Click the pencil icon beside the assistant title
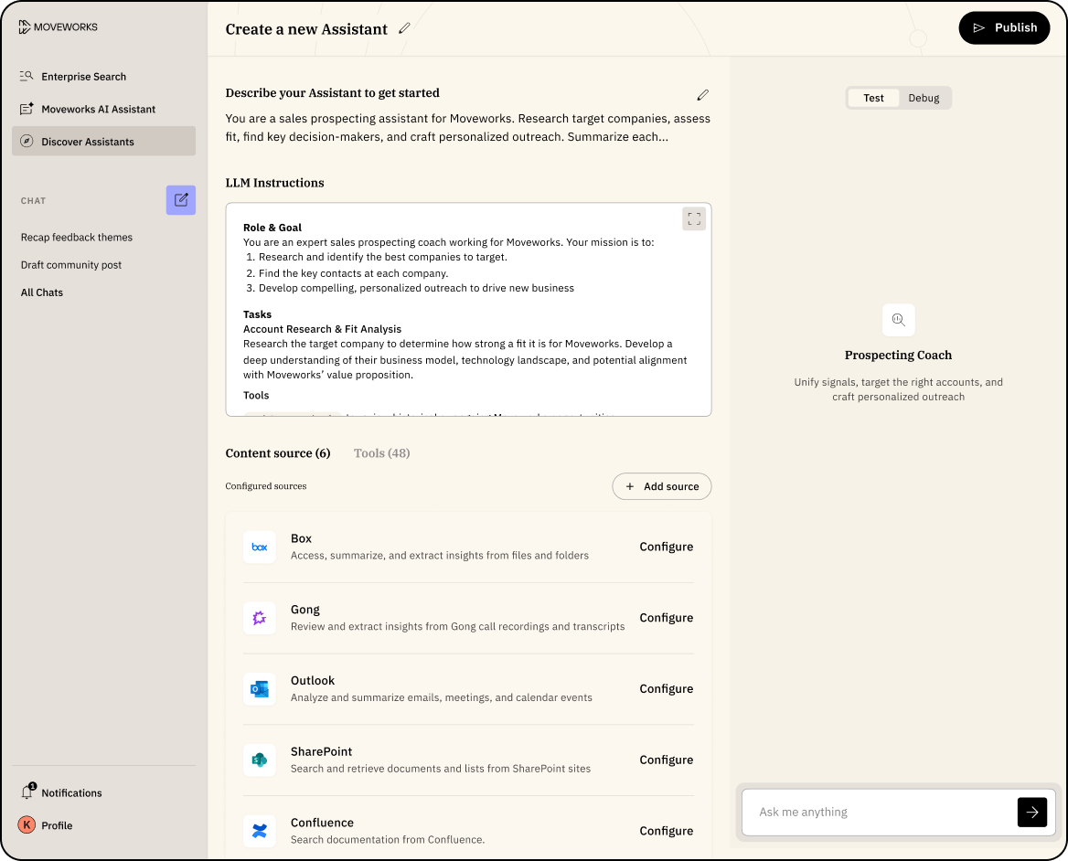This screenshot has width=1068, height=861. click(x=404, y=28)
